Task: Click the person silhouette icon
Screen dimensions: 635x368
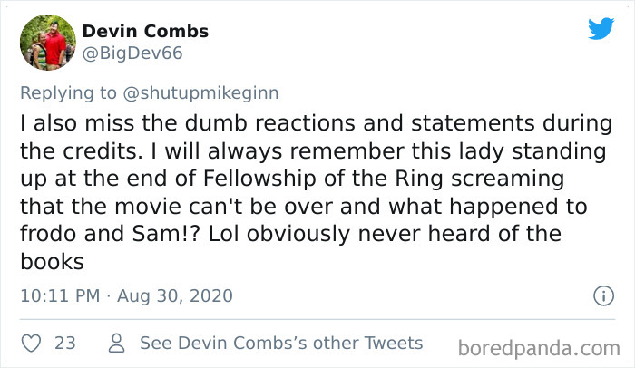Action: pyautogui.click(x=116, y=344)
